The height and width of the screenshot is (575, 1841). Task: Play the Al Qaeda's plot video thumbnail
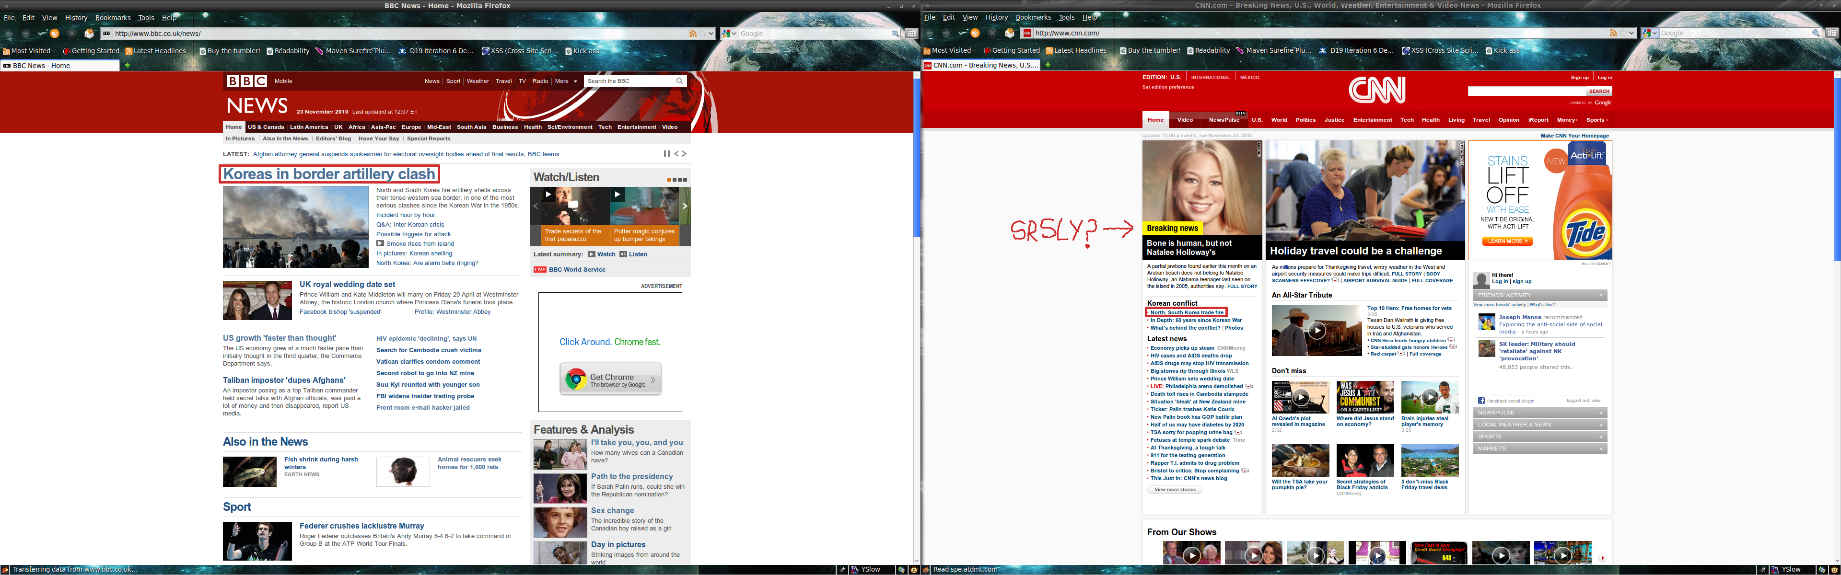coord(1300,397)
